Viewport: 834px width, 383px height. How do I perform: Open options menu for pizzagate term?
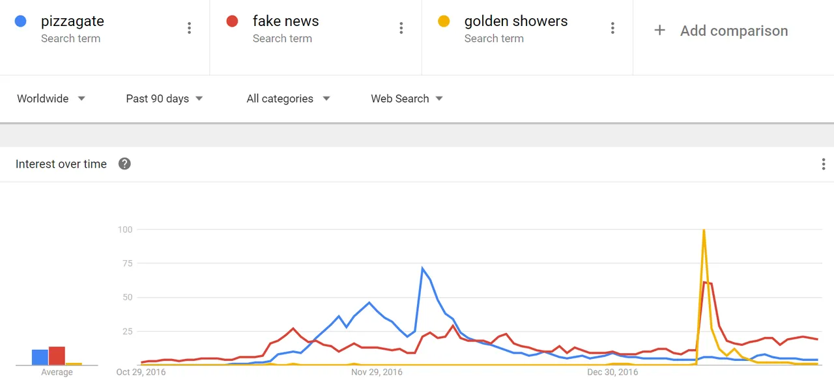point(189,28)
